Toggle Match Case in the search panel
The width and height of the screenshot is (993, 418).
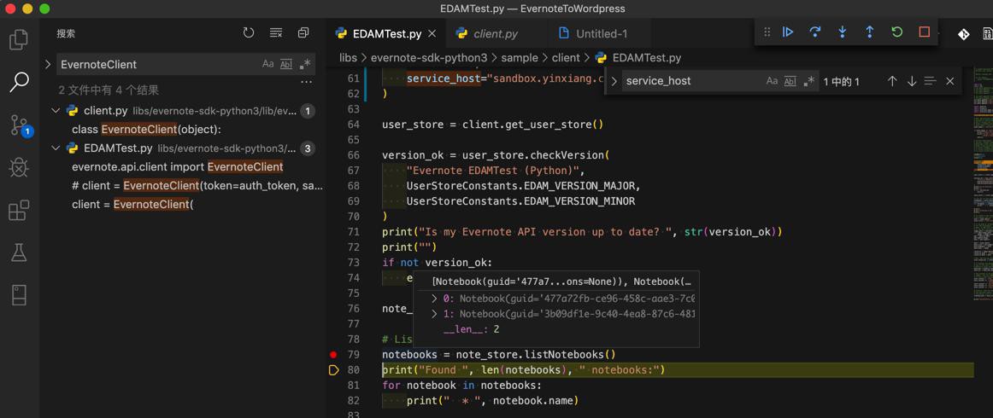[x=267, y=64]
